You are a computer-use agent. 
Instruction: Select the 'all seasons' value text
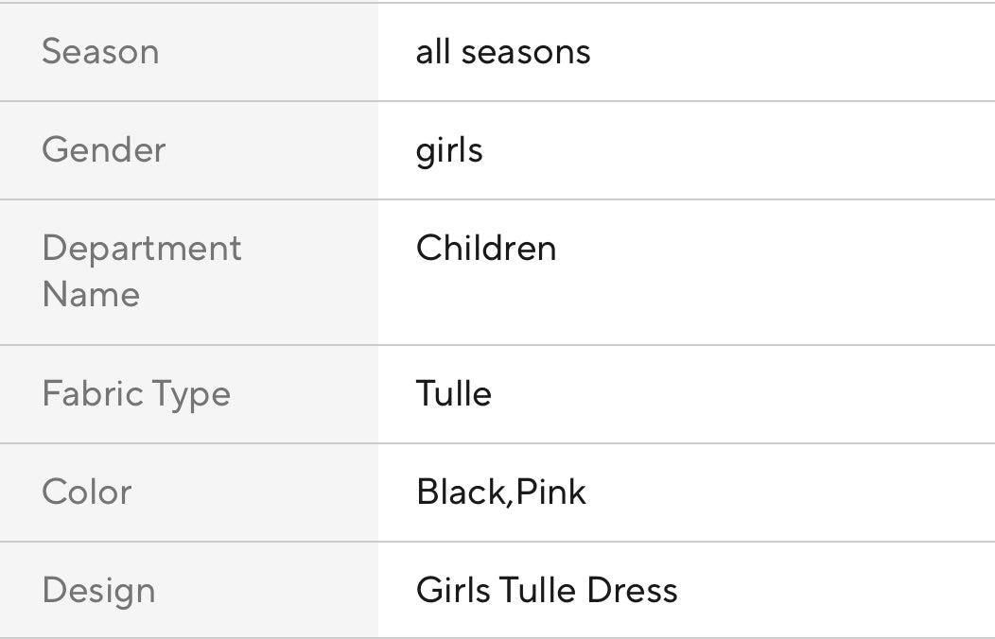pos(502,51)
